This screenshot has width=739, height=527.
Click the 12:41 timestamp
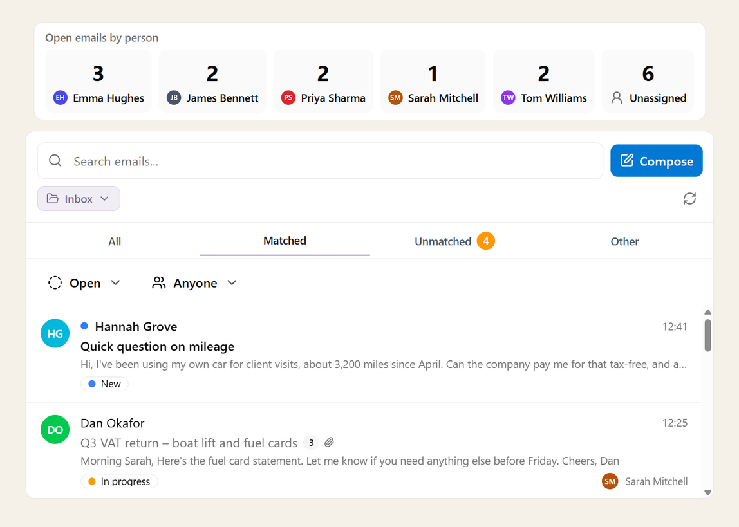point(675,326)
